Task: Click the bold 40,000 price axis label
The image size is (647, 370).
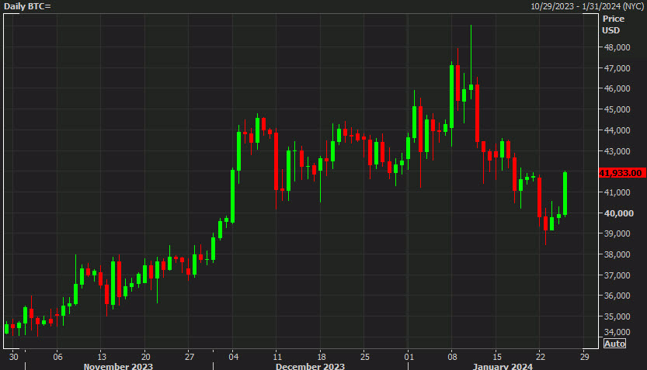Action: pyautogui.click(x=618, y=213)
